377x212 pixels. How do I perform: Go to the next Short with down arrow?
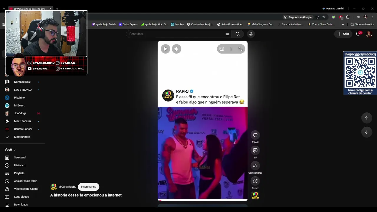click(367, 132)
